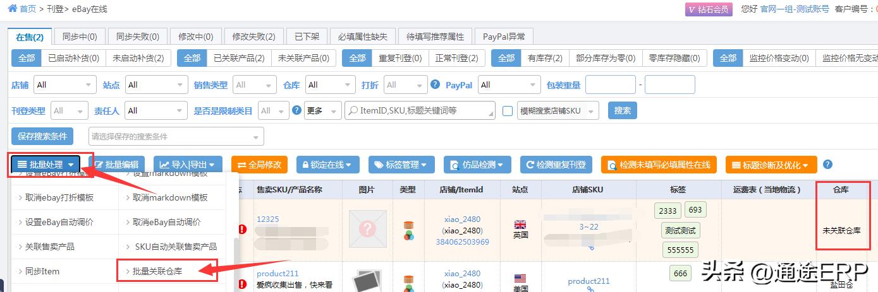Open help icon after 标题诊断及优化

click(827, 165)
